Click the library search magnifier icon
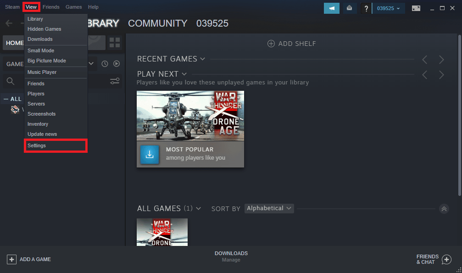 [11, 81]
